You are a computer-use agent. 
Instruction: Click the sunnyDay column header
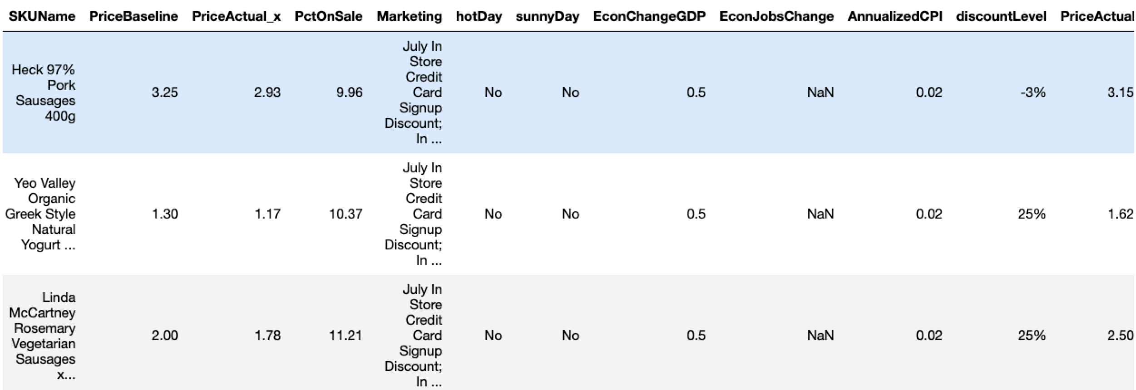547,16
